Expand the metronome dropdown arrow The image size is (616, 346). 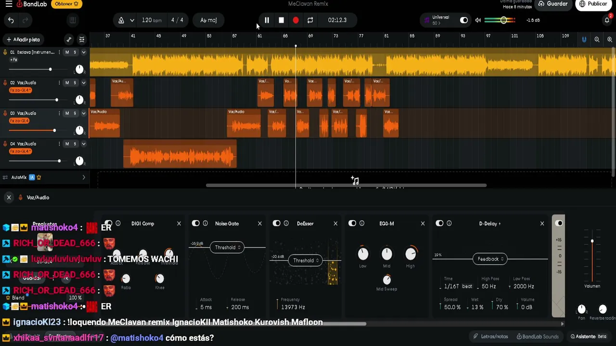pyautogui.click(x=132, y=20)
